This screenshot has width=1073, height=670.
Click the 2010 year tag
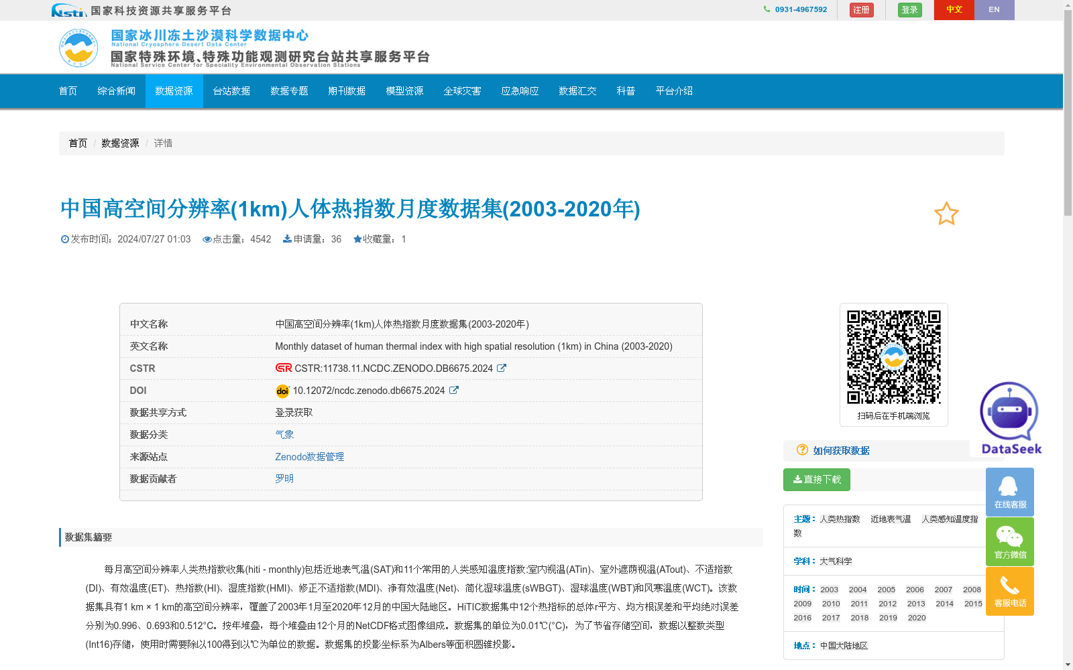coord(831,604)
